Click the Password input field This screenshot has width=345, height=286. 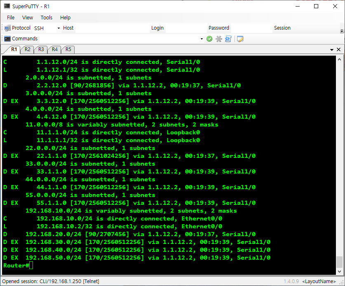tap(251, 28)
